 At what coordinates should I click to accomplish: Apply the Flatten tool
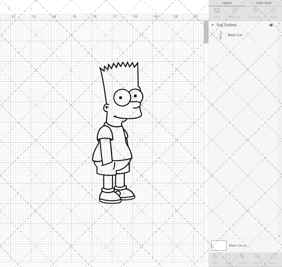257,258
